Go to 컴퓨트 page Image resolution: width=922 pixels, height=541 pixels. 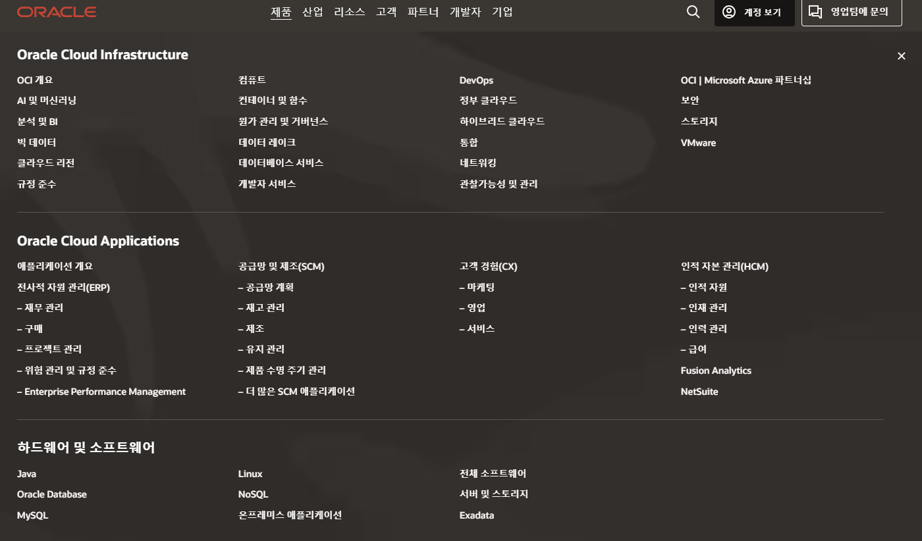pyautogui.click(x=252, y=80)
